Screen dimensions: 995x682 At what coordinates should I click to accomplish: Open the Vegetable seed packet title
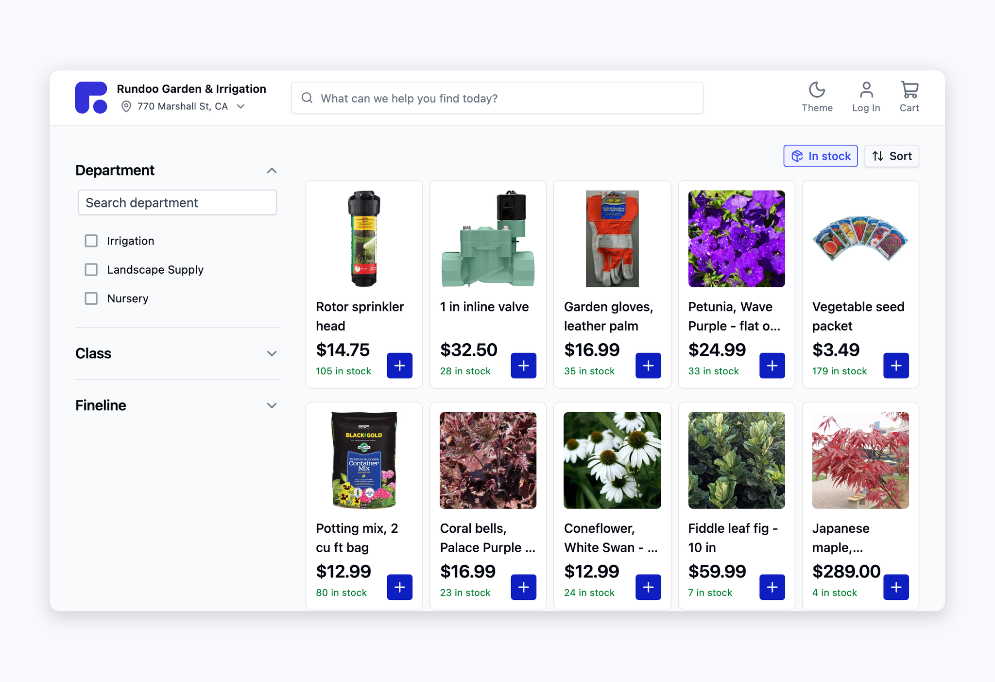click(x=858, y=316)
